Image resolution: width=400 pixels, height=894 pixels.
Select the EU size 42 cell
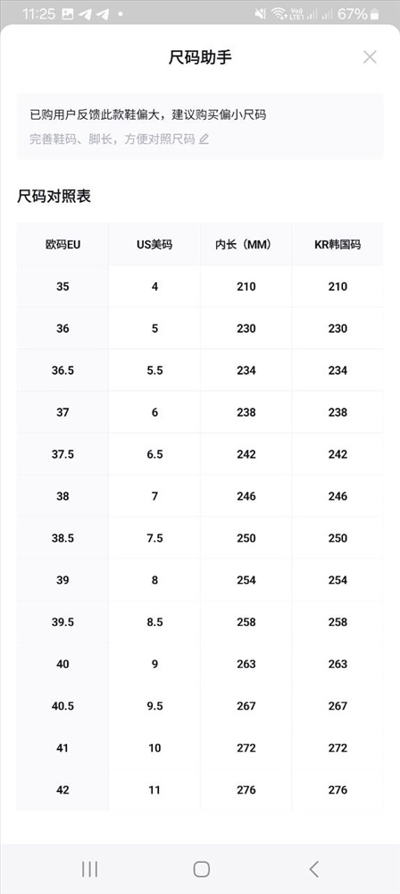point(62,789)
